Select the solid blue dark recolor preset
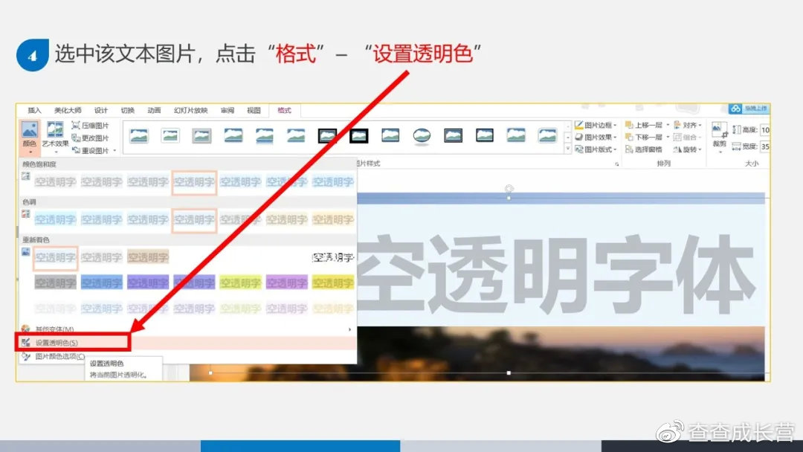The width and height of the screenshot is (803, 452). pos(101,282)
